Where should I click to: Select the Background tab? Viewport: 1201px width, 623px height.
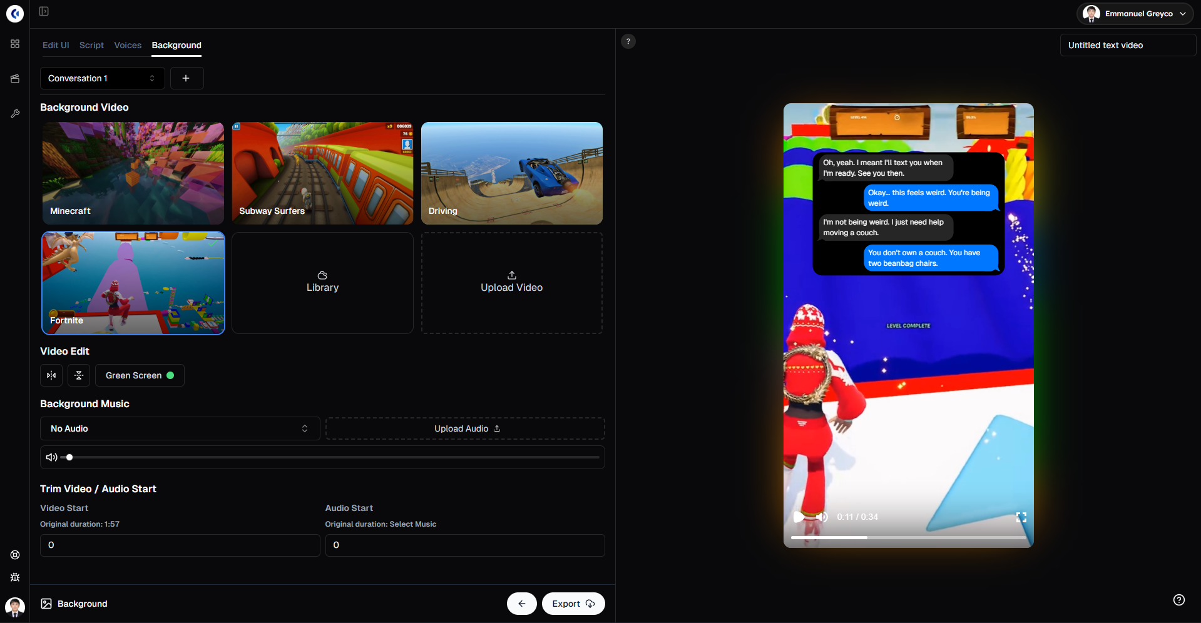click(176, 45)
